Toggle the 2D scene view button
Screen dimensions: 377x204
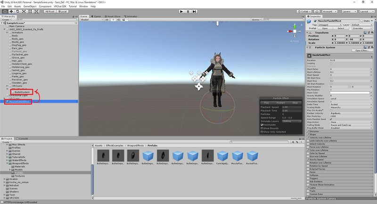pyautogui.click(x=107, y=20)
